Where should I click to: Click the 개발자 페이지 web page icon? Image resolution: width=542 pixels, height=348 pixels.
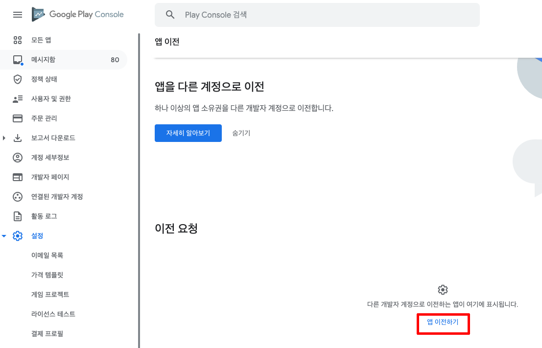[x=18, y=177]
